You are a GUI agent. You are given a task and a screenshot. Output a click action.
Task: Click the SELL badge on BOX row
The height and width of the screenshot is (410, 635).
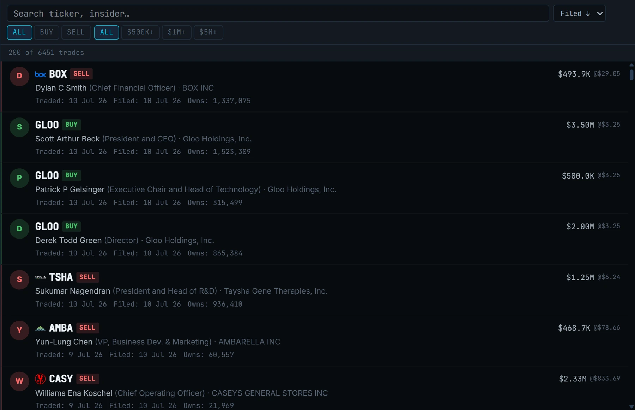coord(81,74)
